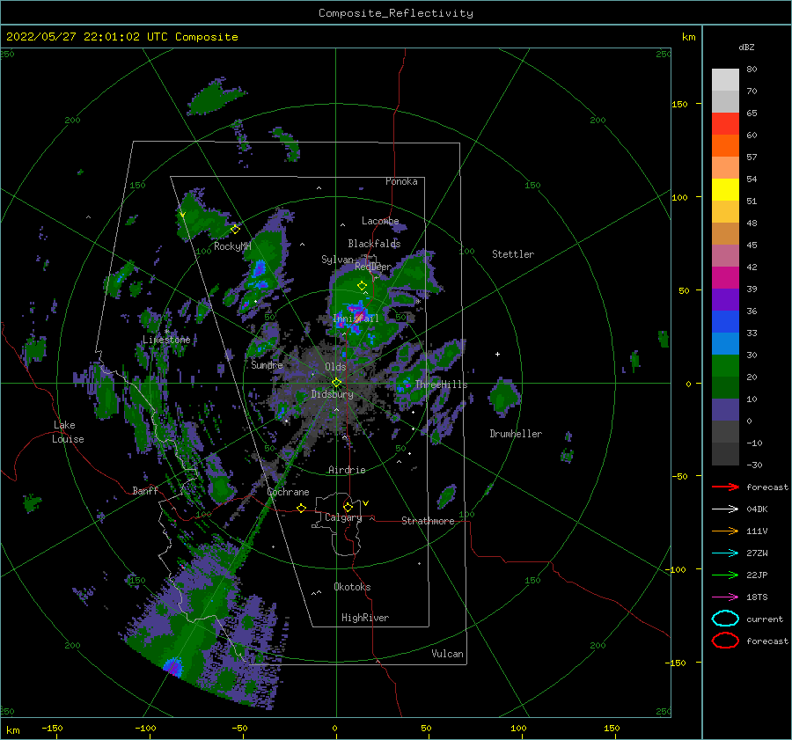792x740 pixels.
Task: Click the Stettler city label
Action: point(513,254)
